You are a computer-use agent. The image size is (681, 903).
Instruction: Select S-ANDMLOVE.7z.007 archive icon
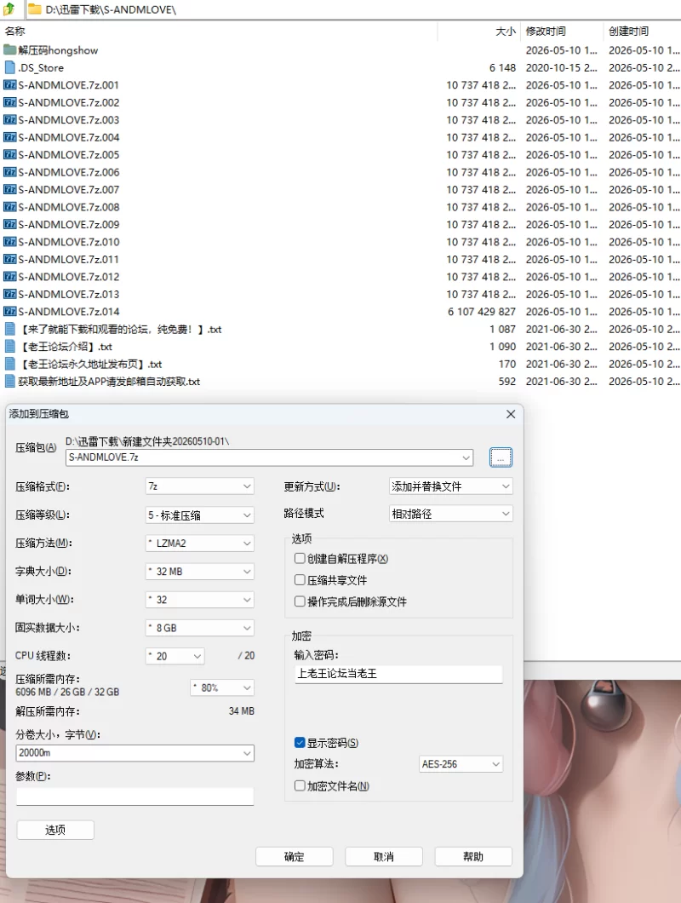tap(9, 189)
